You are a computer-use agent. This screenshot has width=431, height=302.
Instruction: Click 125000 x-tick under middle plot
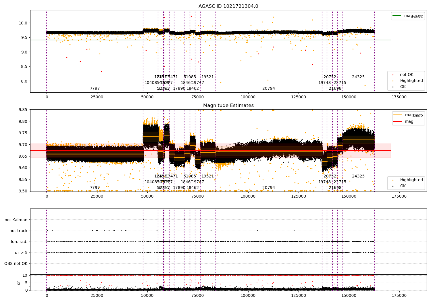(299, 196)
